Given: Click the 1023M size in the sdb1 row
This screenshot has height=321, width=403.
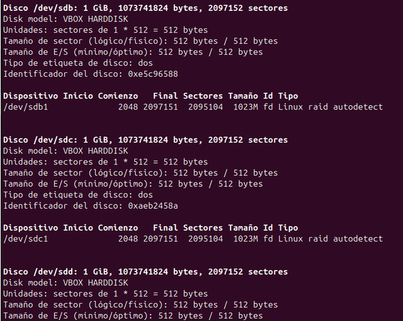Looking at the screenshot, I should pyautogui.click(x=245, y=107).
